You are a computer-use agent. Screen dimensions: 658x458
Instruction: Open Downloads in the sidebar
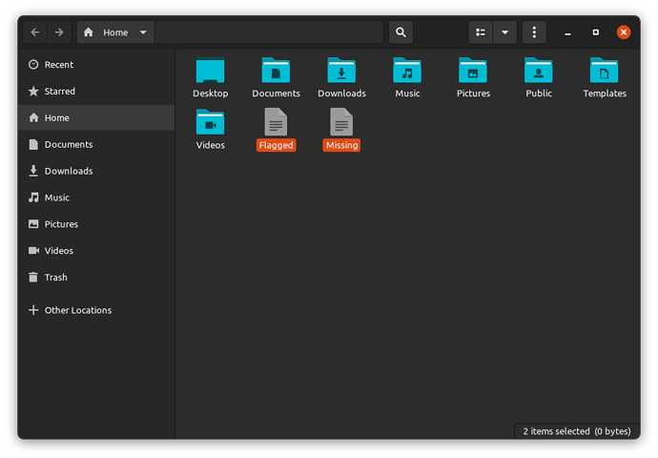coord(96,171)
